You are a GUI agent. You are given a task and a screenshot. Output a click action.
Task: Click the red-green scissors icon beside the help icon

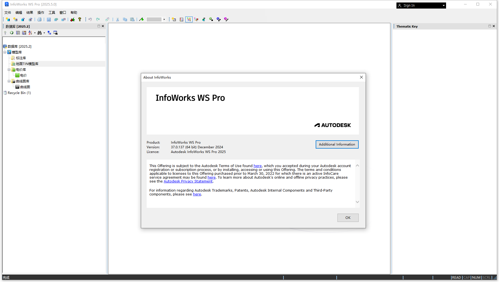(73, 19)
